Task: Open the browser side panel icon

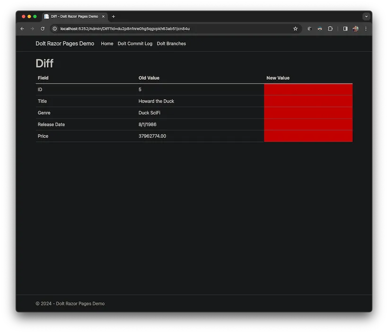Action: point(345,28)
